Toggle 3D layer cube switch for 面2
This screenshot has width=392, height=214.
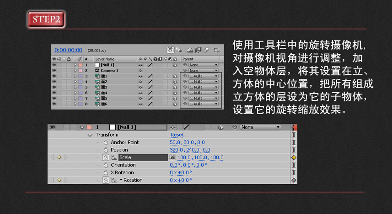point(175,82)
